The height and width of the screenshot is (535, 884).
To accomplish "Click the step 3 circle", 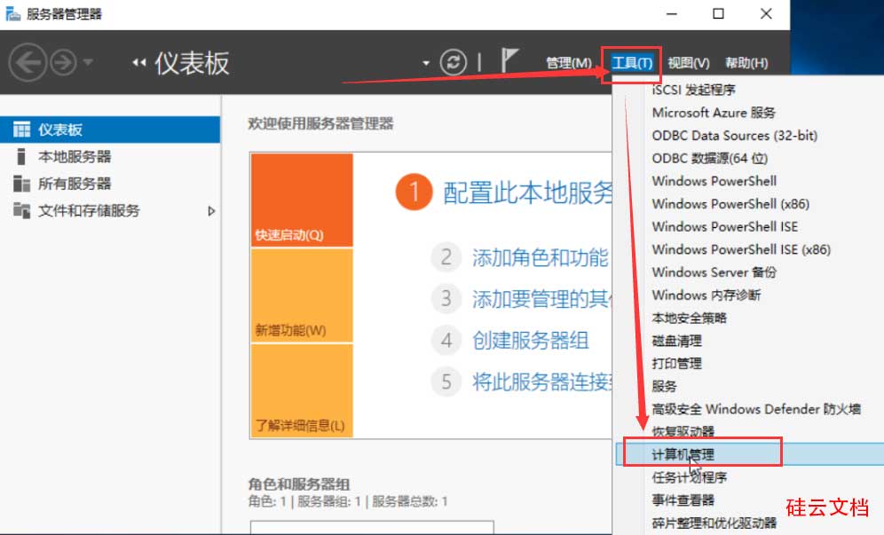I will click(446, 299).
